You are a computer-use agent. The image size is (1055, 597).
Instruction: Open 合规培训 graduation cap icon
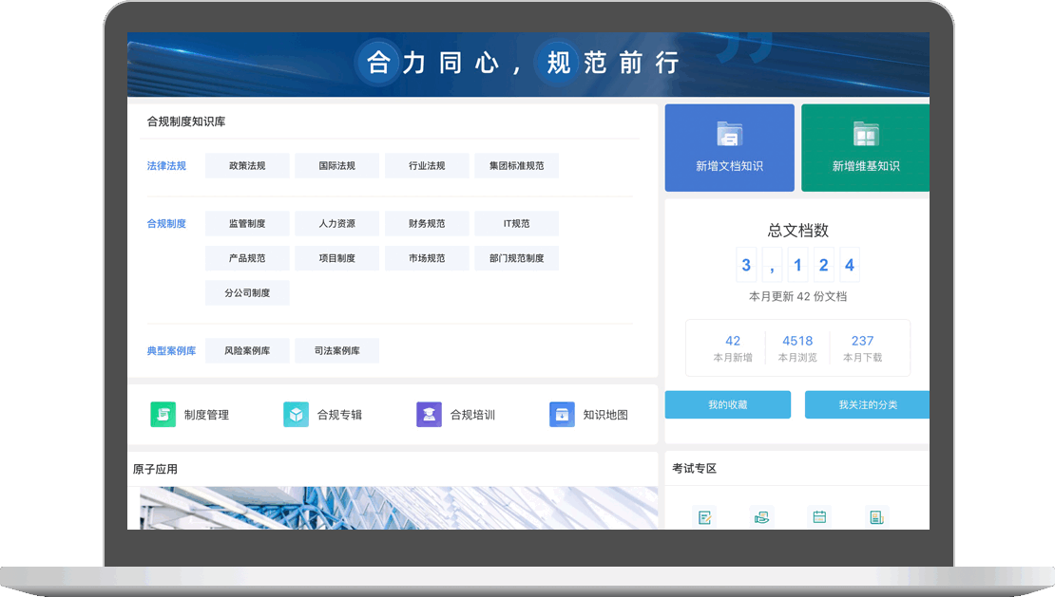point(429,415)
